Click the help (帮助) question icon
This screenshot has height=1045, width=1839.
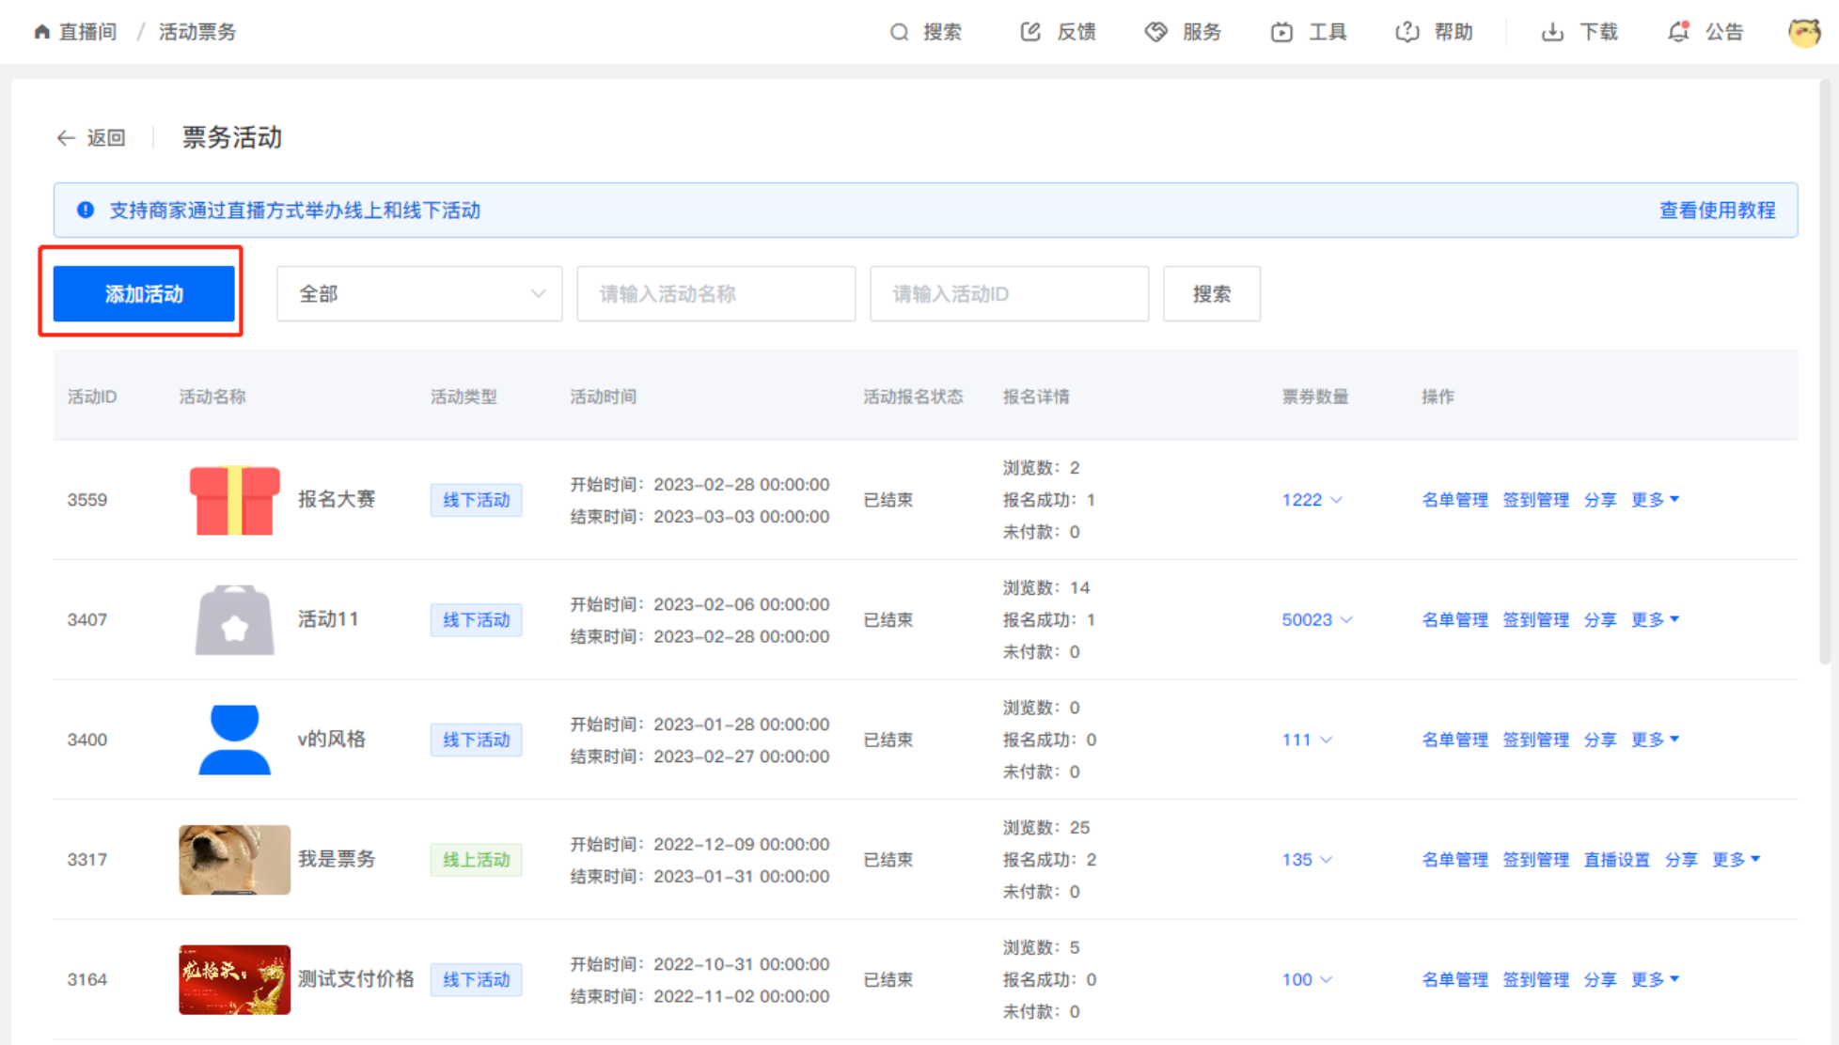[x=1407, y=32]
